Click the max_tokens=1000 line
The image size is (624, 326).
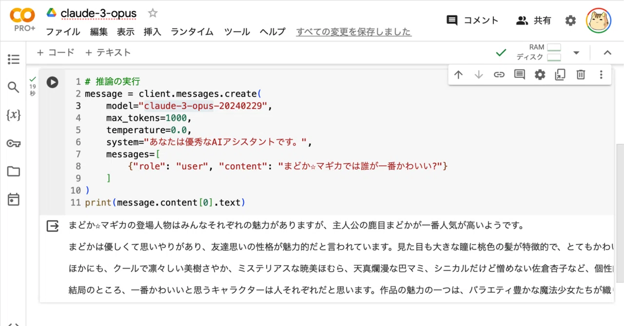tap(149, 118)
